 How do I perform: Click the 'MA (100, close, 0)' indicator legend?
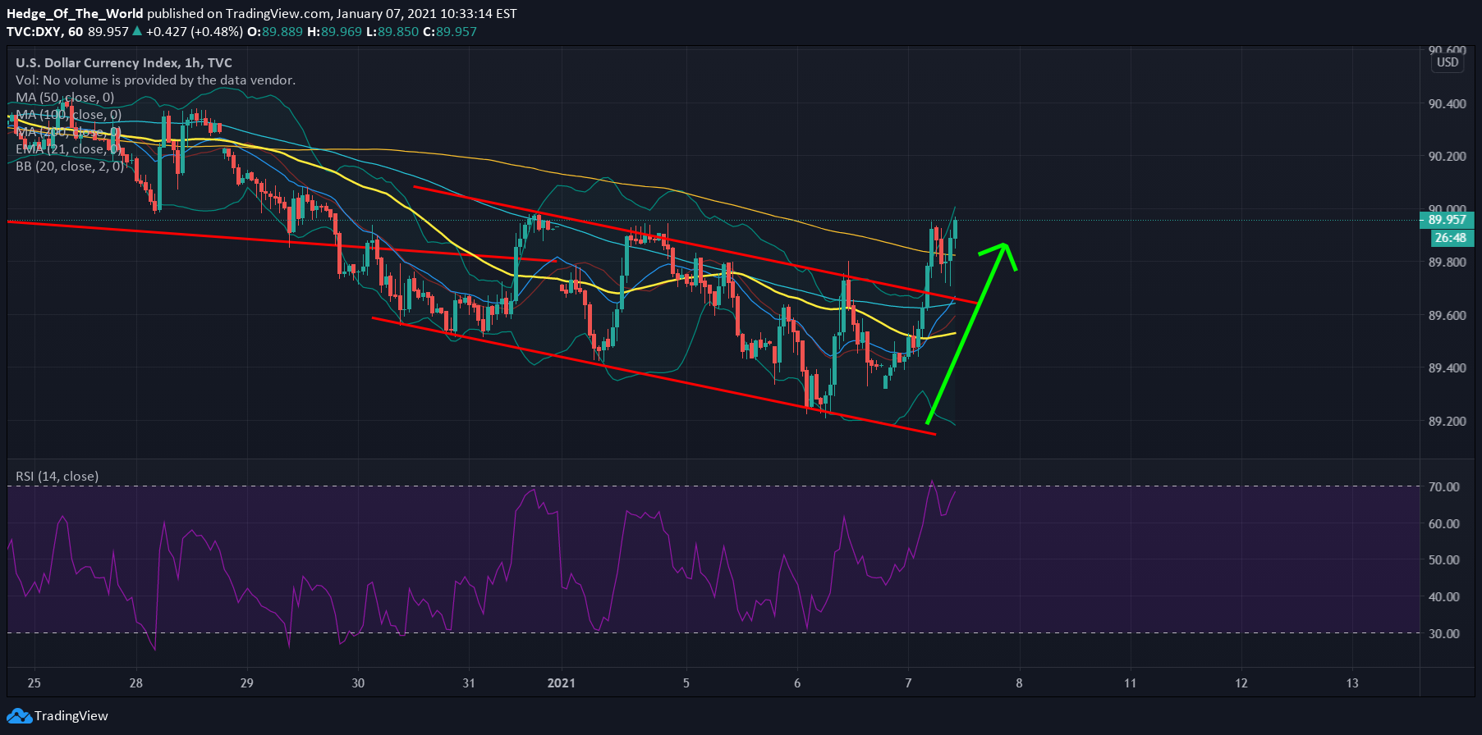68,114
